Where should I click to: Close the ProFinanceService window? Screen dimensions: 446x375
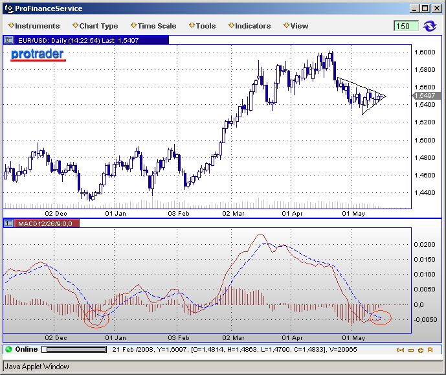pyautogui.click(x=436, y=8)
